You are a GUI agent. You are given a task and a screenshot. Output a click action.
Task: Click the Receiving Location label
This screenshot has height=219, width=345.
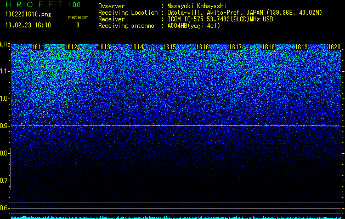[128, 13]
